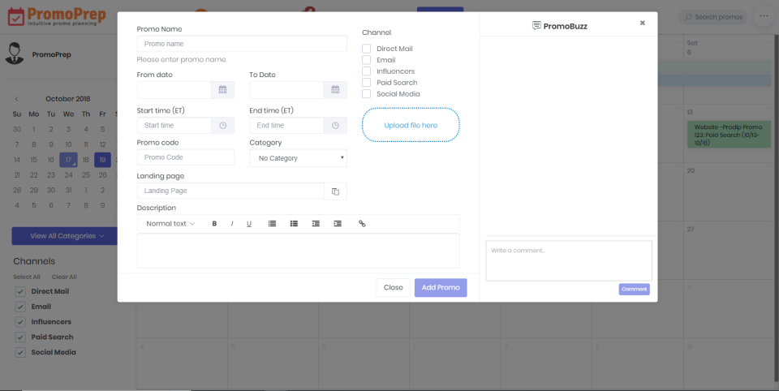The image size is (779, 391).
Task: Check the Direct Mail channel in dialog
Action: [x=366, y=49]
